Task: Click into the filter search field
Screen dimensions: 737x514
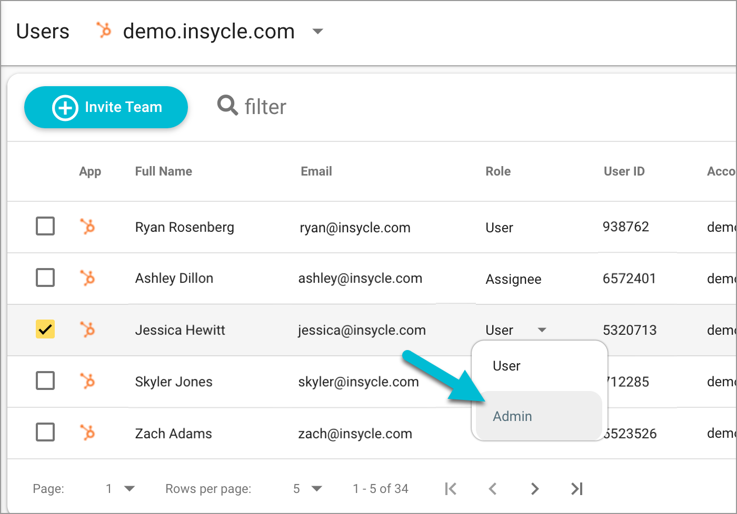Action: click(x=265, y=107)
